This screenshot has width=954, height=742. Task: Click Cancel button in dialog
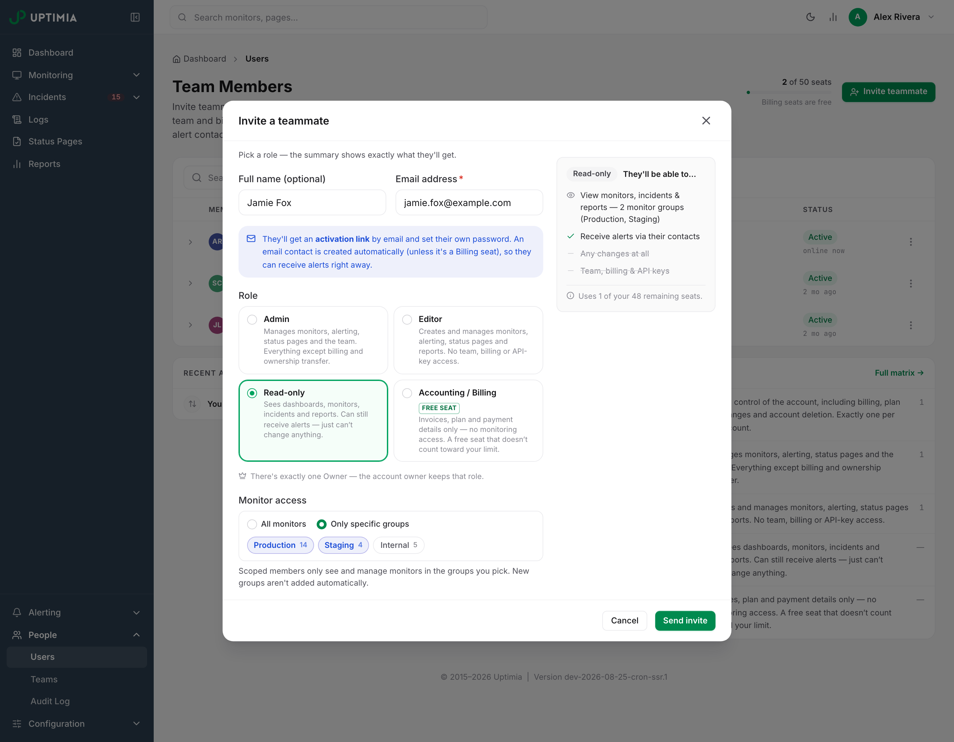click(x=624, y=620)
